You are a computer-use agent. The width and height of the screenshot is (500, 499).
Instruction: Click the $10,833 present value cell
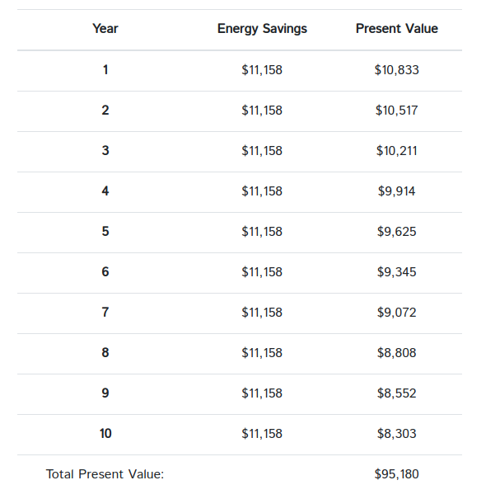coord(397,70)
